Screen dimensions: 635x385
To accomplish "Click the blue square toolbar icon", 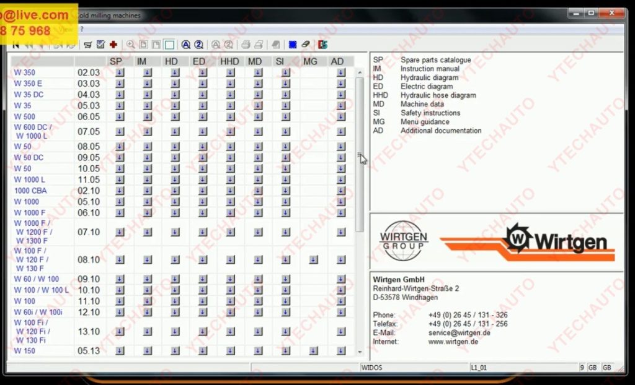I will [x=293, y=45].
